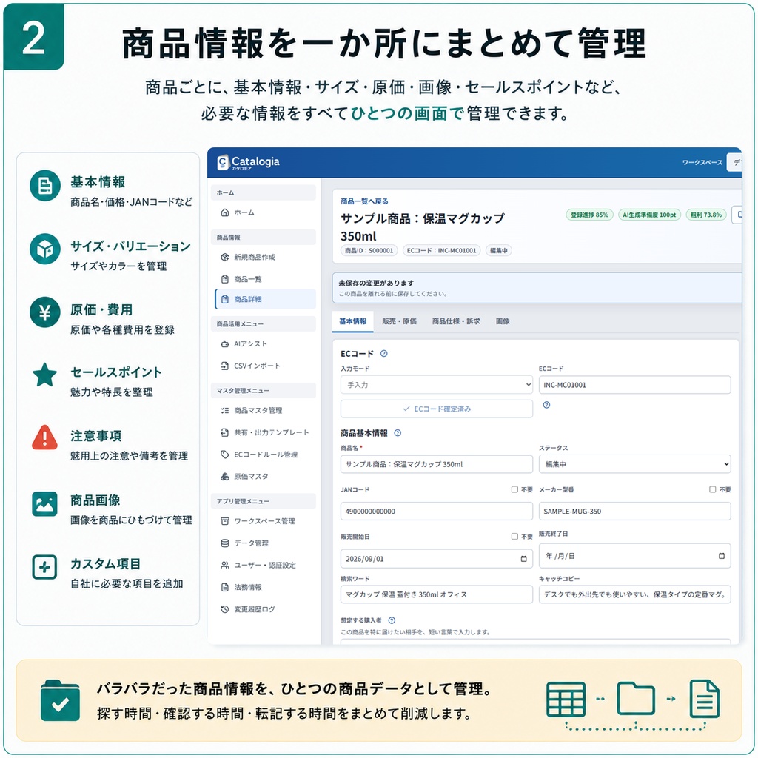Click the 商品ID: S000001 chip
Screen dimensions: 758x758
(x=369, y=250)
